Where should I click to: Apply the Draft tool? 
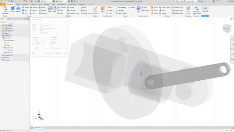coord(60,13)
